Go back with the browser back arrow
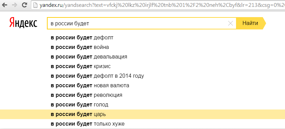The width and height of the screenshot is (285, 129). 4,5
